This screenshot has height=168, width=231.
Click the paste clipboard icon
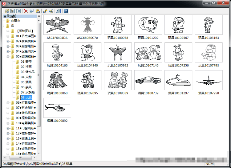[x=38, y=11]
